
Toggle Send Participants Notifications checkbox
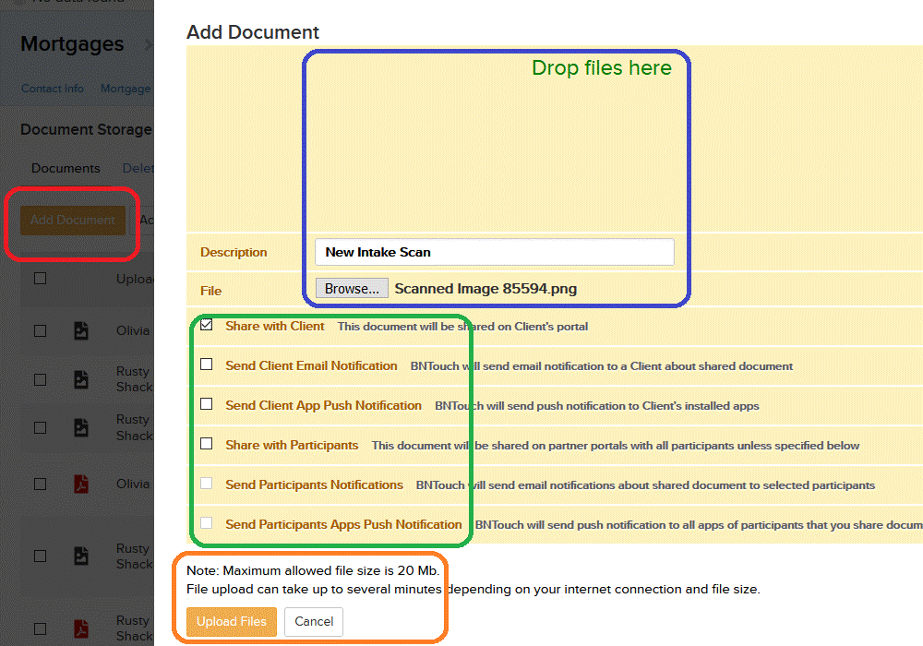[206, 483]
